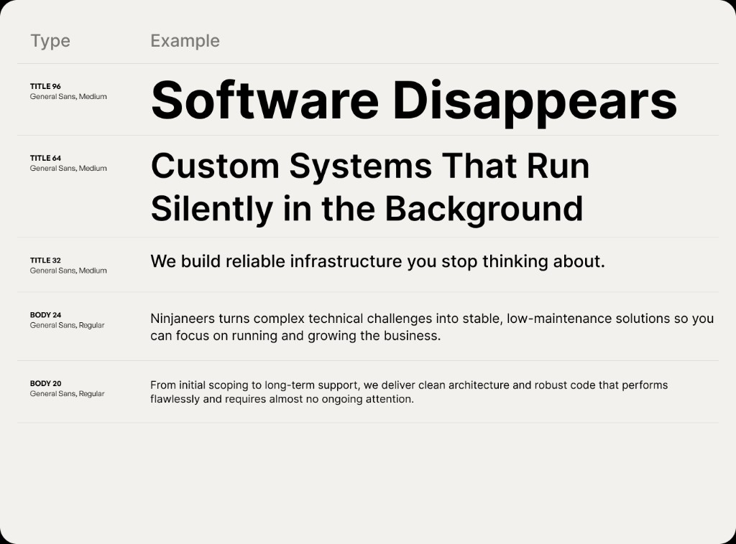
Task: Click "General Sans, Medium" under TITLE 96
Action: point(68,96)
